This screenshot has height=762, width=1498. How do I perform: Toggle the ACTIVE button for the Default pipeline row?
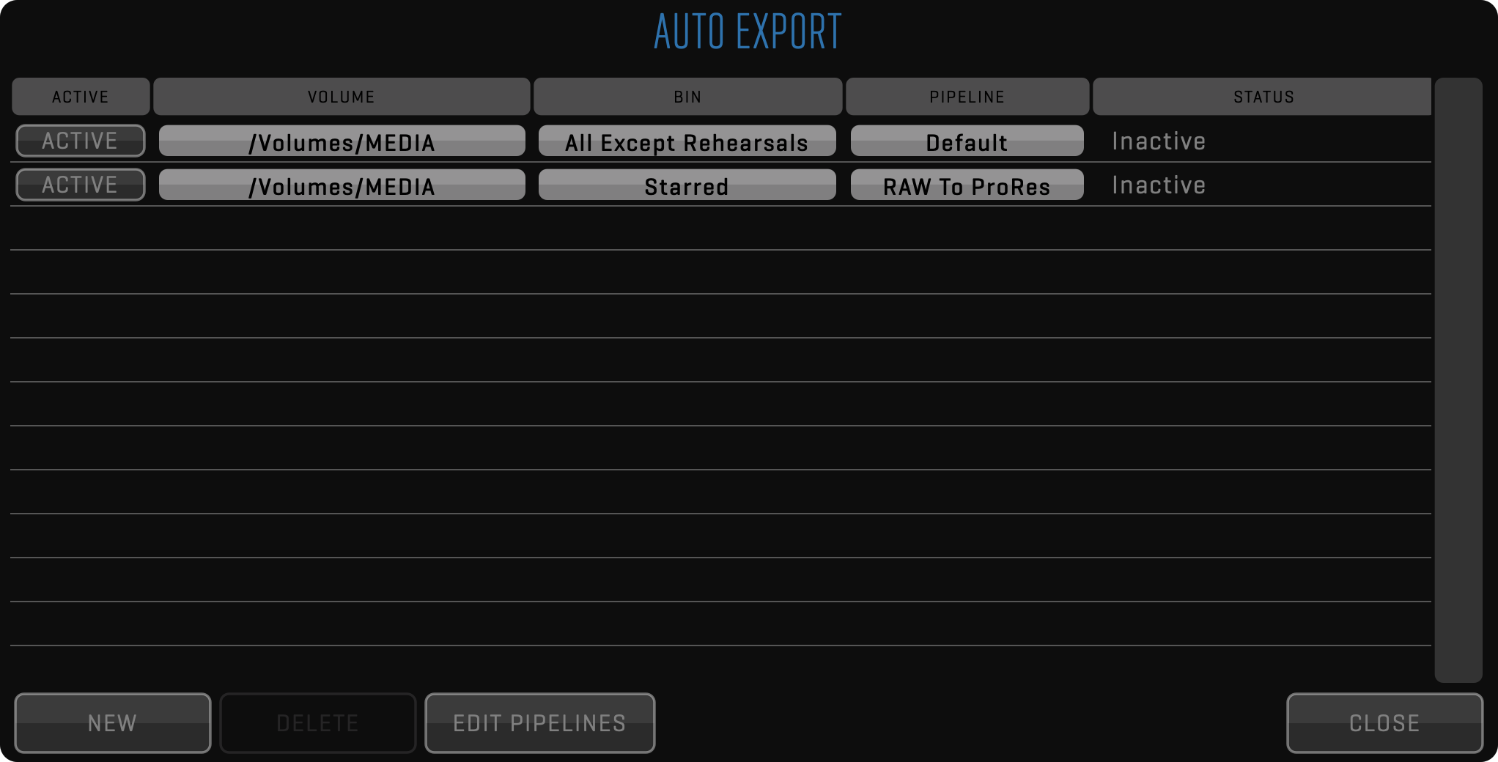click(x=81, y=141)
